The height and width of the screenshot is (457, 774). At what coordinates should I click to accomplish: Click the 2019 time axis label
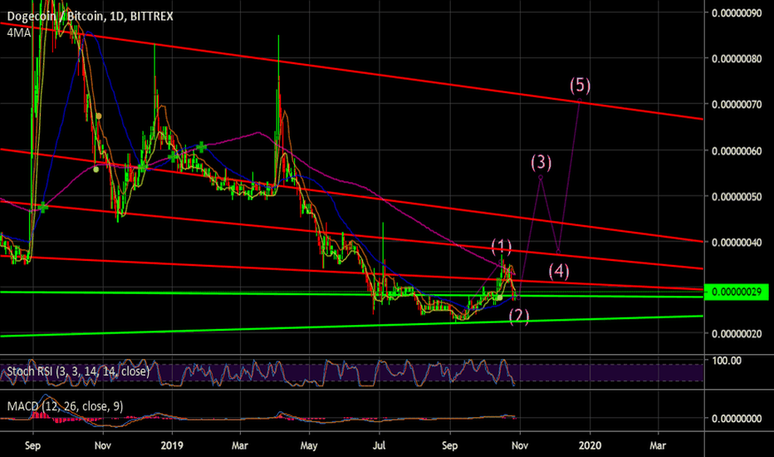pos(172,445)
